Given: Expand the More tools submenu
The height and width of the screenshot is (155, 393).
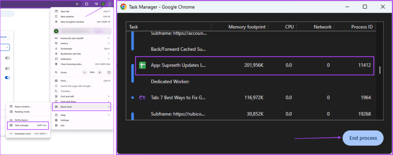Looking at the screenshot, I should pyautogui.click(x=67, y=107).
